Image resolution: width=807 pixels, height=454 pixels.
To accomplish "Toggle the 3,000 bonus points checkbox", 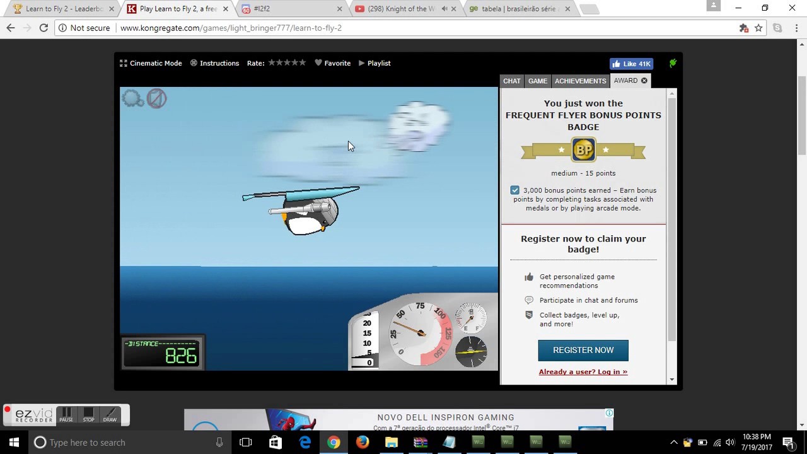I will click(515, 190).
